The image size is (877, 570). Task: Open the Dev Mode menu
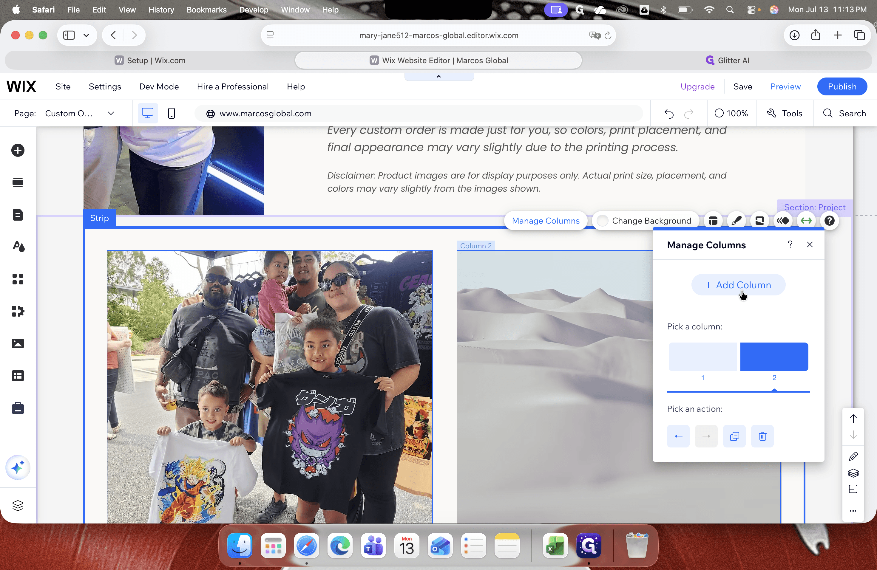tap(159, 86)
